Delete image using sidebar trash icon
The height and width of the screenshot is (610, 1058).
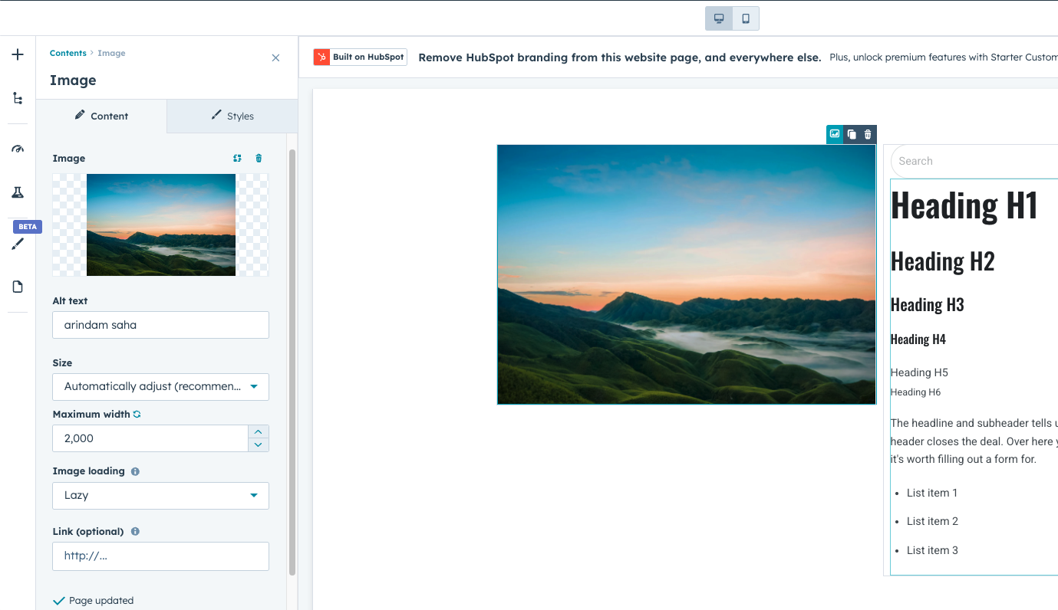[x=259, y=158]
